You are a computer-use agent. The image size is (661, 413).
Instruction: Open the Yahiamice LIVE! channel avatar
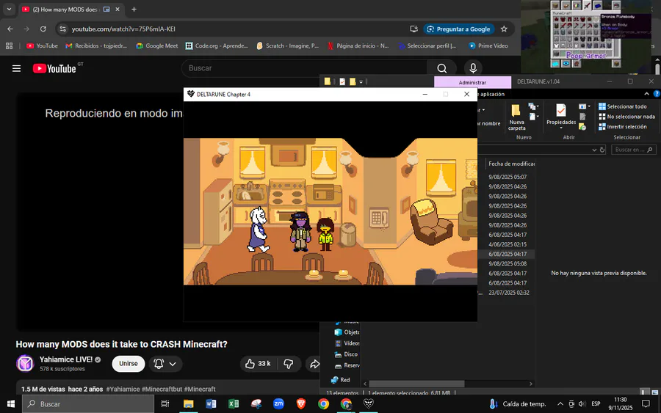tap(25, 363)
